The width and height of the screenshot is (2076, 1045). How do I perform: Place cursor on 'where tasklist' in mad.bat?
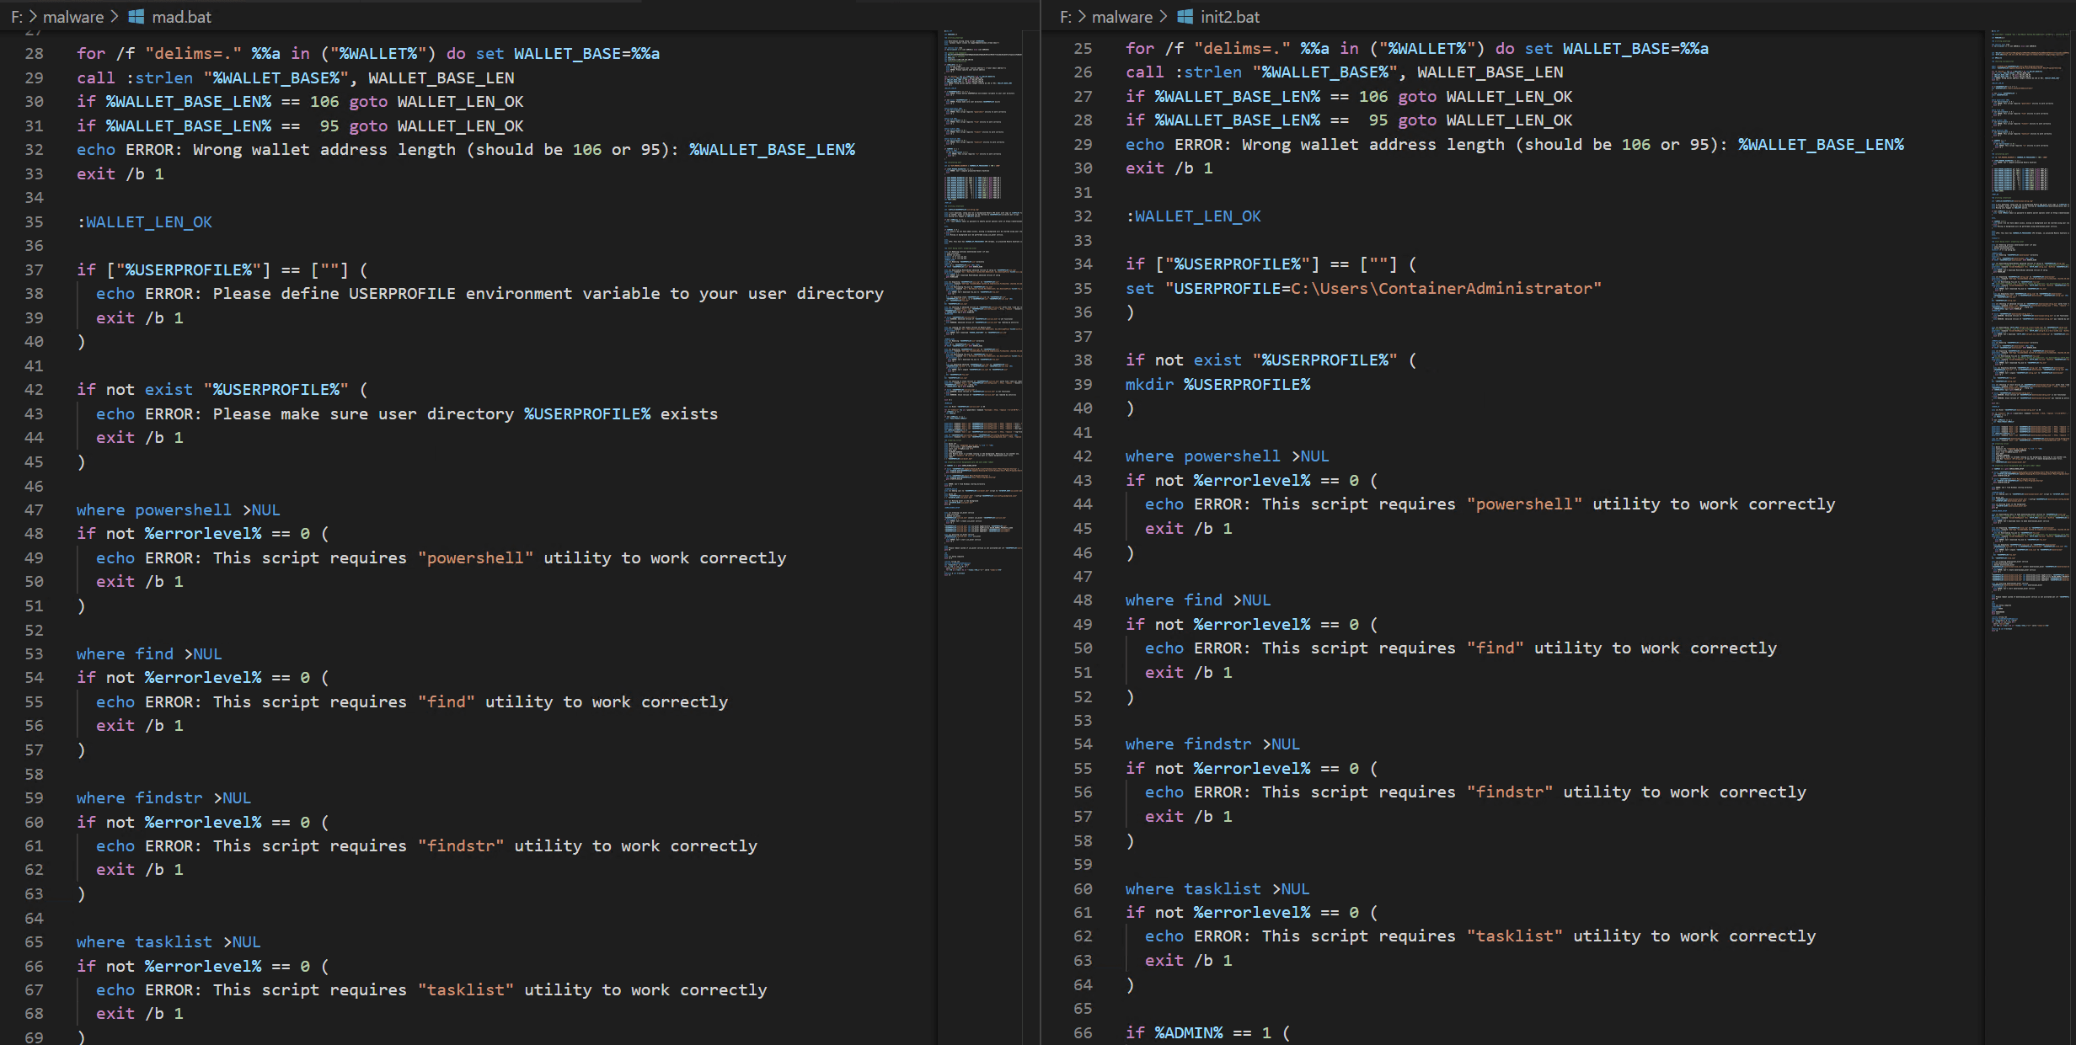coord(144,942)
